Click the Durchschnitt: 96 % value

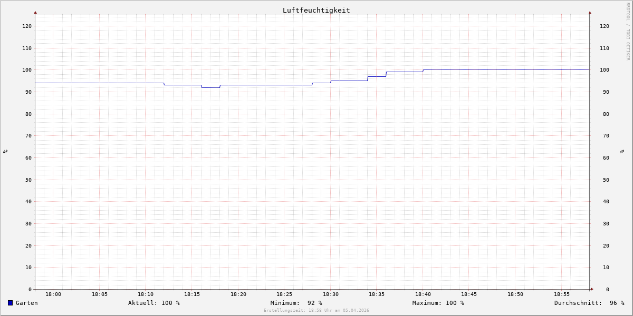point(589,303)
